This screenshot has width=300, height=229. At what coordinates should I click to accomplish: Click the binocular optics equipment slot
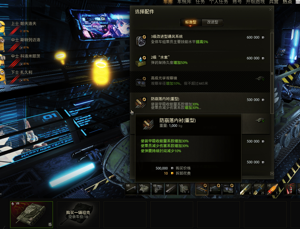[228, 189]
